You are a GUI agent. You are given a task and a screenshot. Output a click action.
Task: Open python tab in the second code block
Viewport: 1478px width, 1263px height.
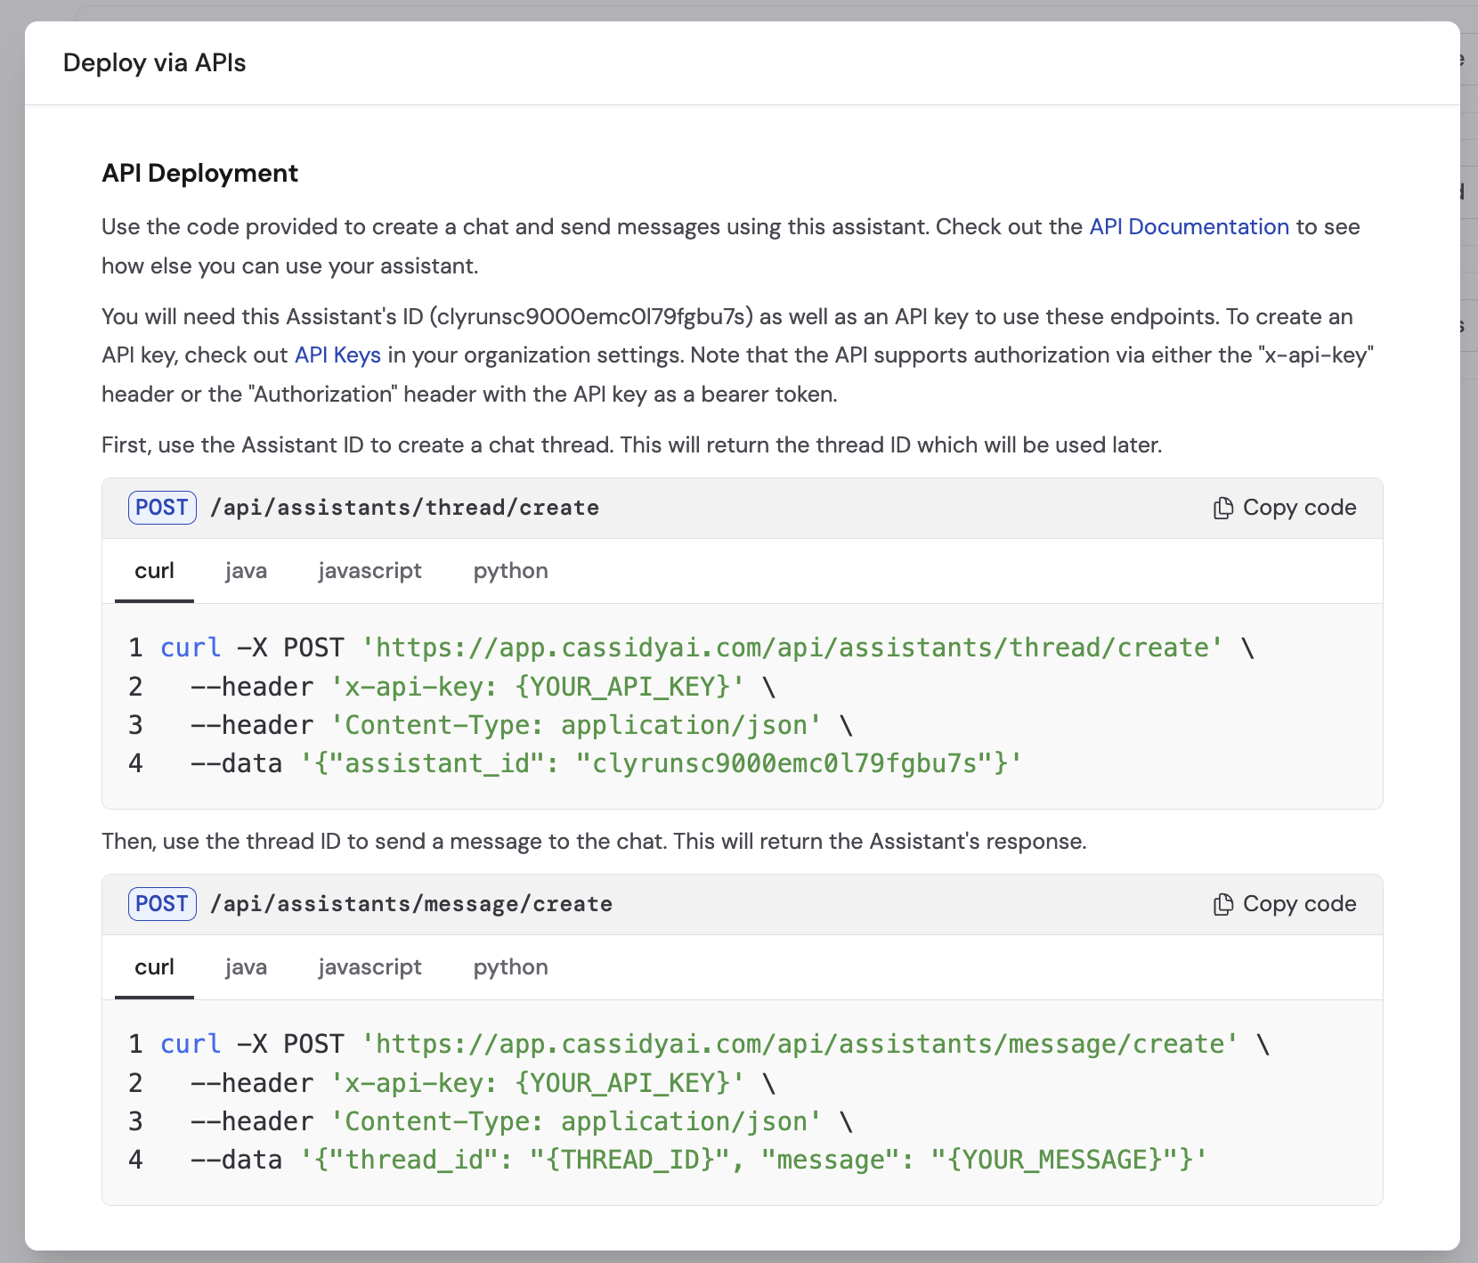pyautogui.click(x=510, y=967)
